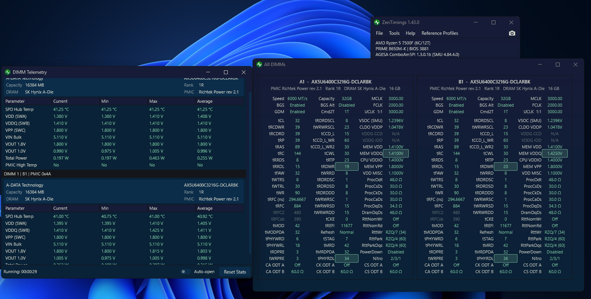Click Cmd2T value 1T in A1 panel

coord(347,112)
